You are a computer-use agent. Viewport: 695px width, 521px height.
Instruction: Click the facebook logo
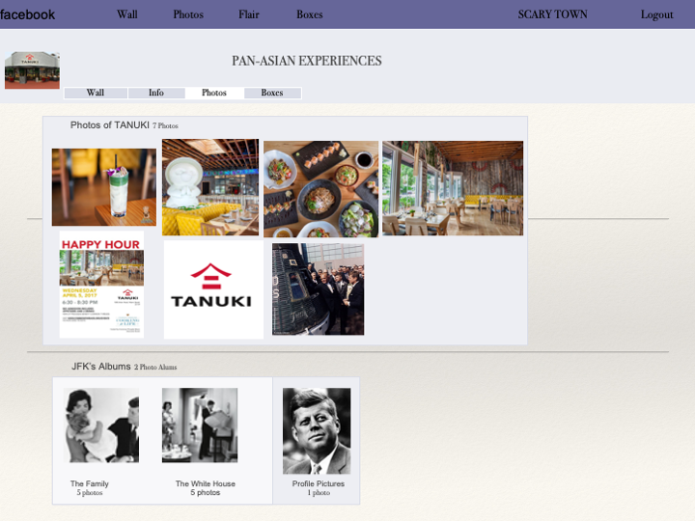click(x=27, y=14)
